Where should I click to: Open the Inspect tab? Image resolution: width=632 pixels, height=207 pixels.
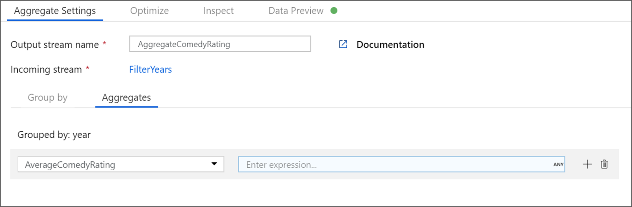click(218, 11)
